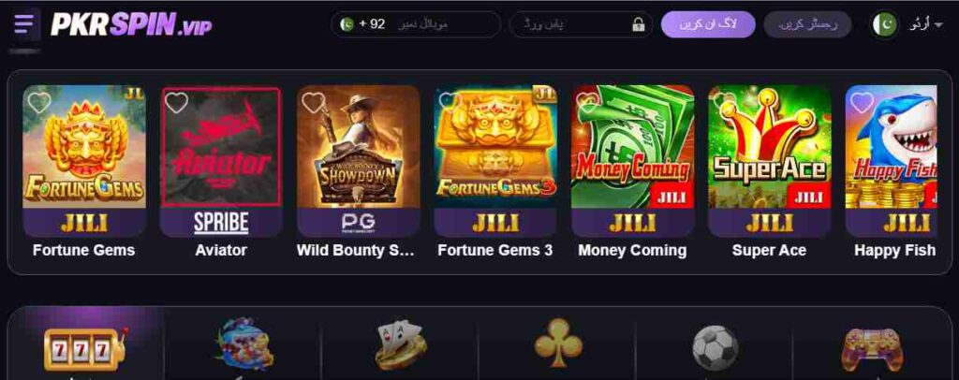959x380 pixels.
Task: Select the soccer ball sports icon
Action: click(x=715, y=347)
